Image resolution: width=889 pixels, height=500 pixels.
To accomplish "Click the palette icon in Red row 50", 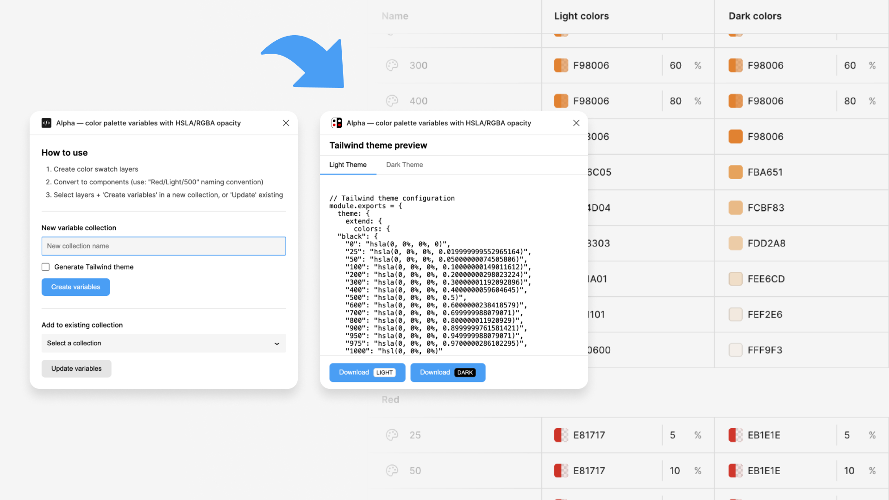I will 392,471.
